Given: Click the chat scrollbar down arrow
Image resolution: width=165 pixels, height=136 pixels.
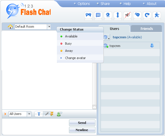Looking at the screenshot, I should coord(94,107).
